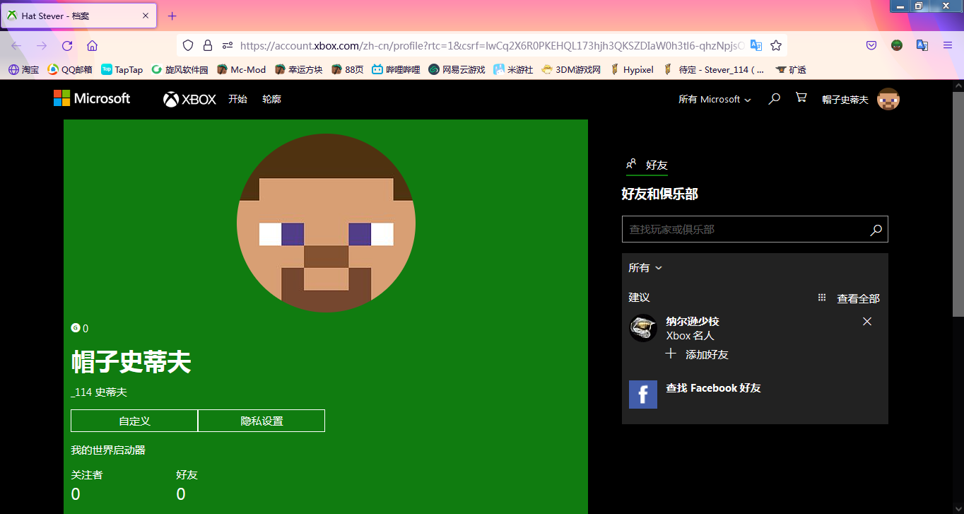The image size is (964, 514).
Task: Click the Microsoft logo
Action: (x=92, y=99)
